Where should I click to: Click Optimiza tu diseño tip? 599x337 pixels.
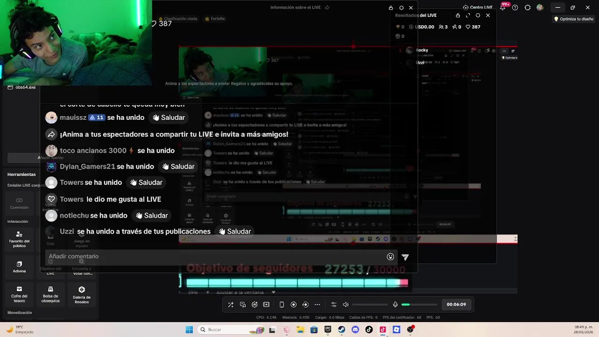click(x=574, y=19)
